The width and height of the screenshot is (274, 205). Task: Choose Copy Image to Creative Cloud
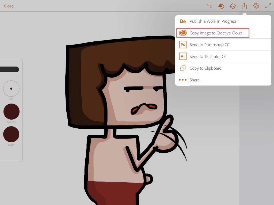pos(223,33)
